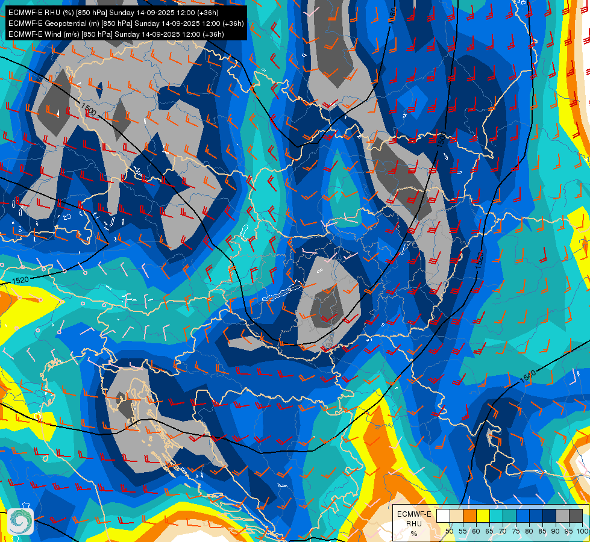Image resolution: width=590 pixels, height=542 pixels.
Task: Click the legend value '65'
Action: click(x=489, y=532)
